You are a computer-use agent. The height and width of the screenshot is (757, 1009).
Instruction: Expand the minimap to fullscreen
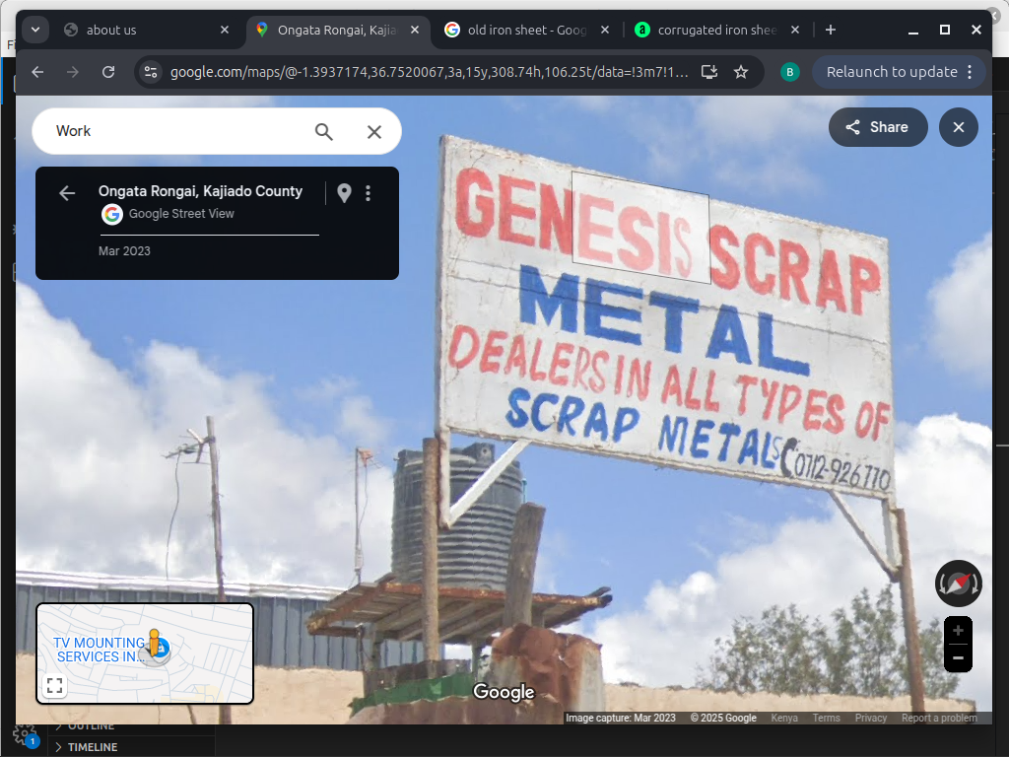pos(55,686)
